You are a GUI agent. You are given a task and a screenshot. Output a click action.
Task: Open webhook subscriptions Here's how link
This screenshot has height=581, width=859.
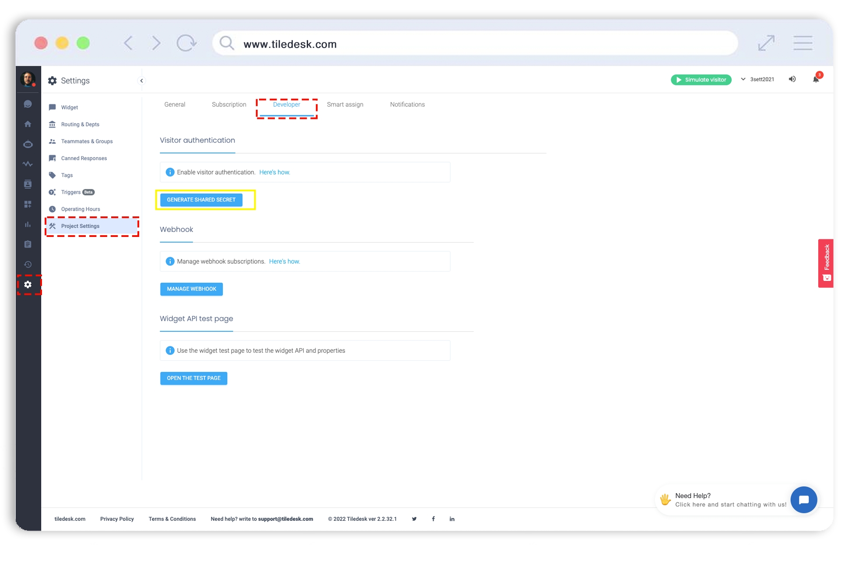click(284, 261)
